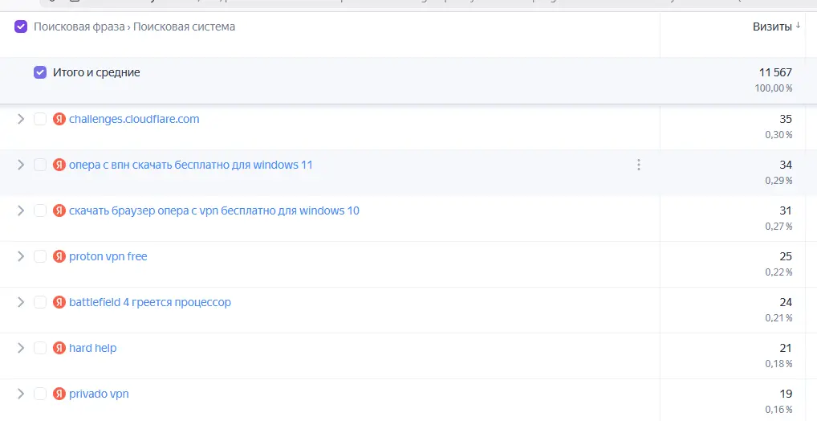Expand battlefield 4 греется процессор row

pos(21,302)
